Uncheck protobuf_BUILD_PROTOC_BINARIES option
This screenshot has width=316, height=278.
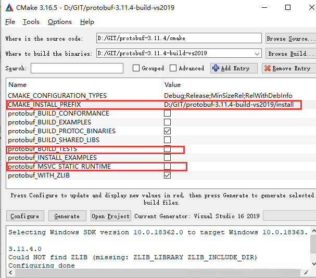pyautogui.click(x=167, y=131)
